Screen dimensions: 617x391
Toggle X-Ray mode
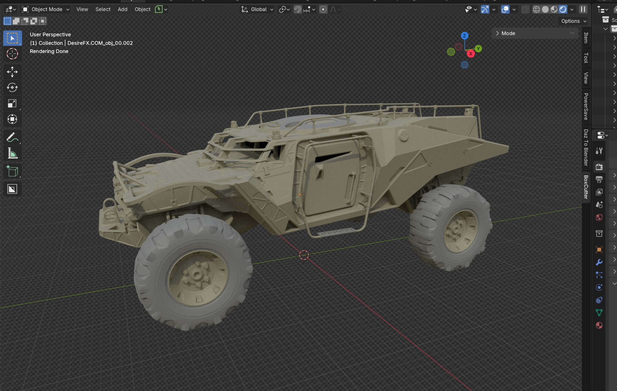coord(525,9)
